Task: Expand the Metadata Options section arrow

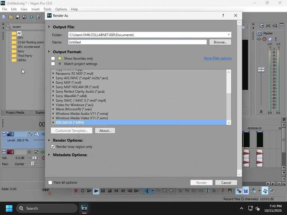Action: point(49,155)
